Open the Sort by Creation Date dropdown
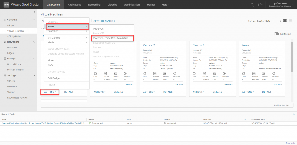 [x=263, y=21]
